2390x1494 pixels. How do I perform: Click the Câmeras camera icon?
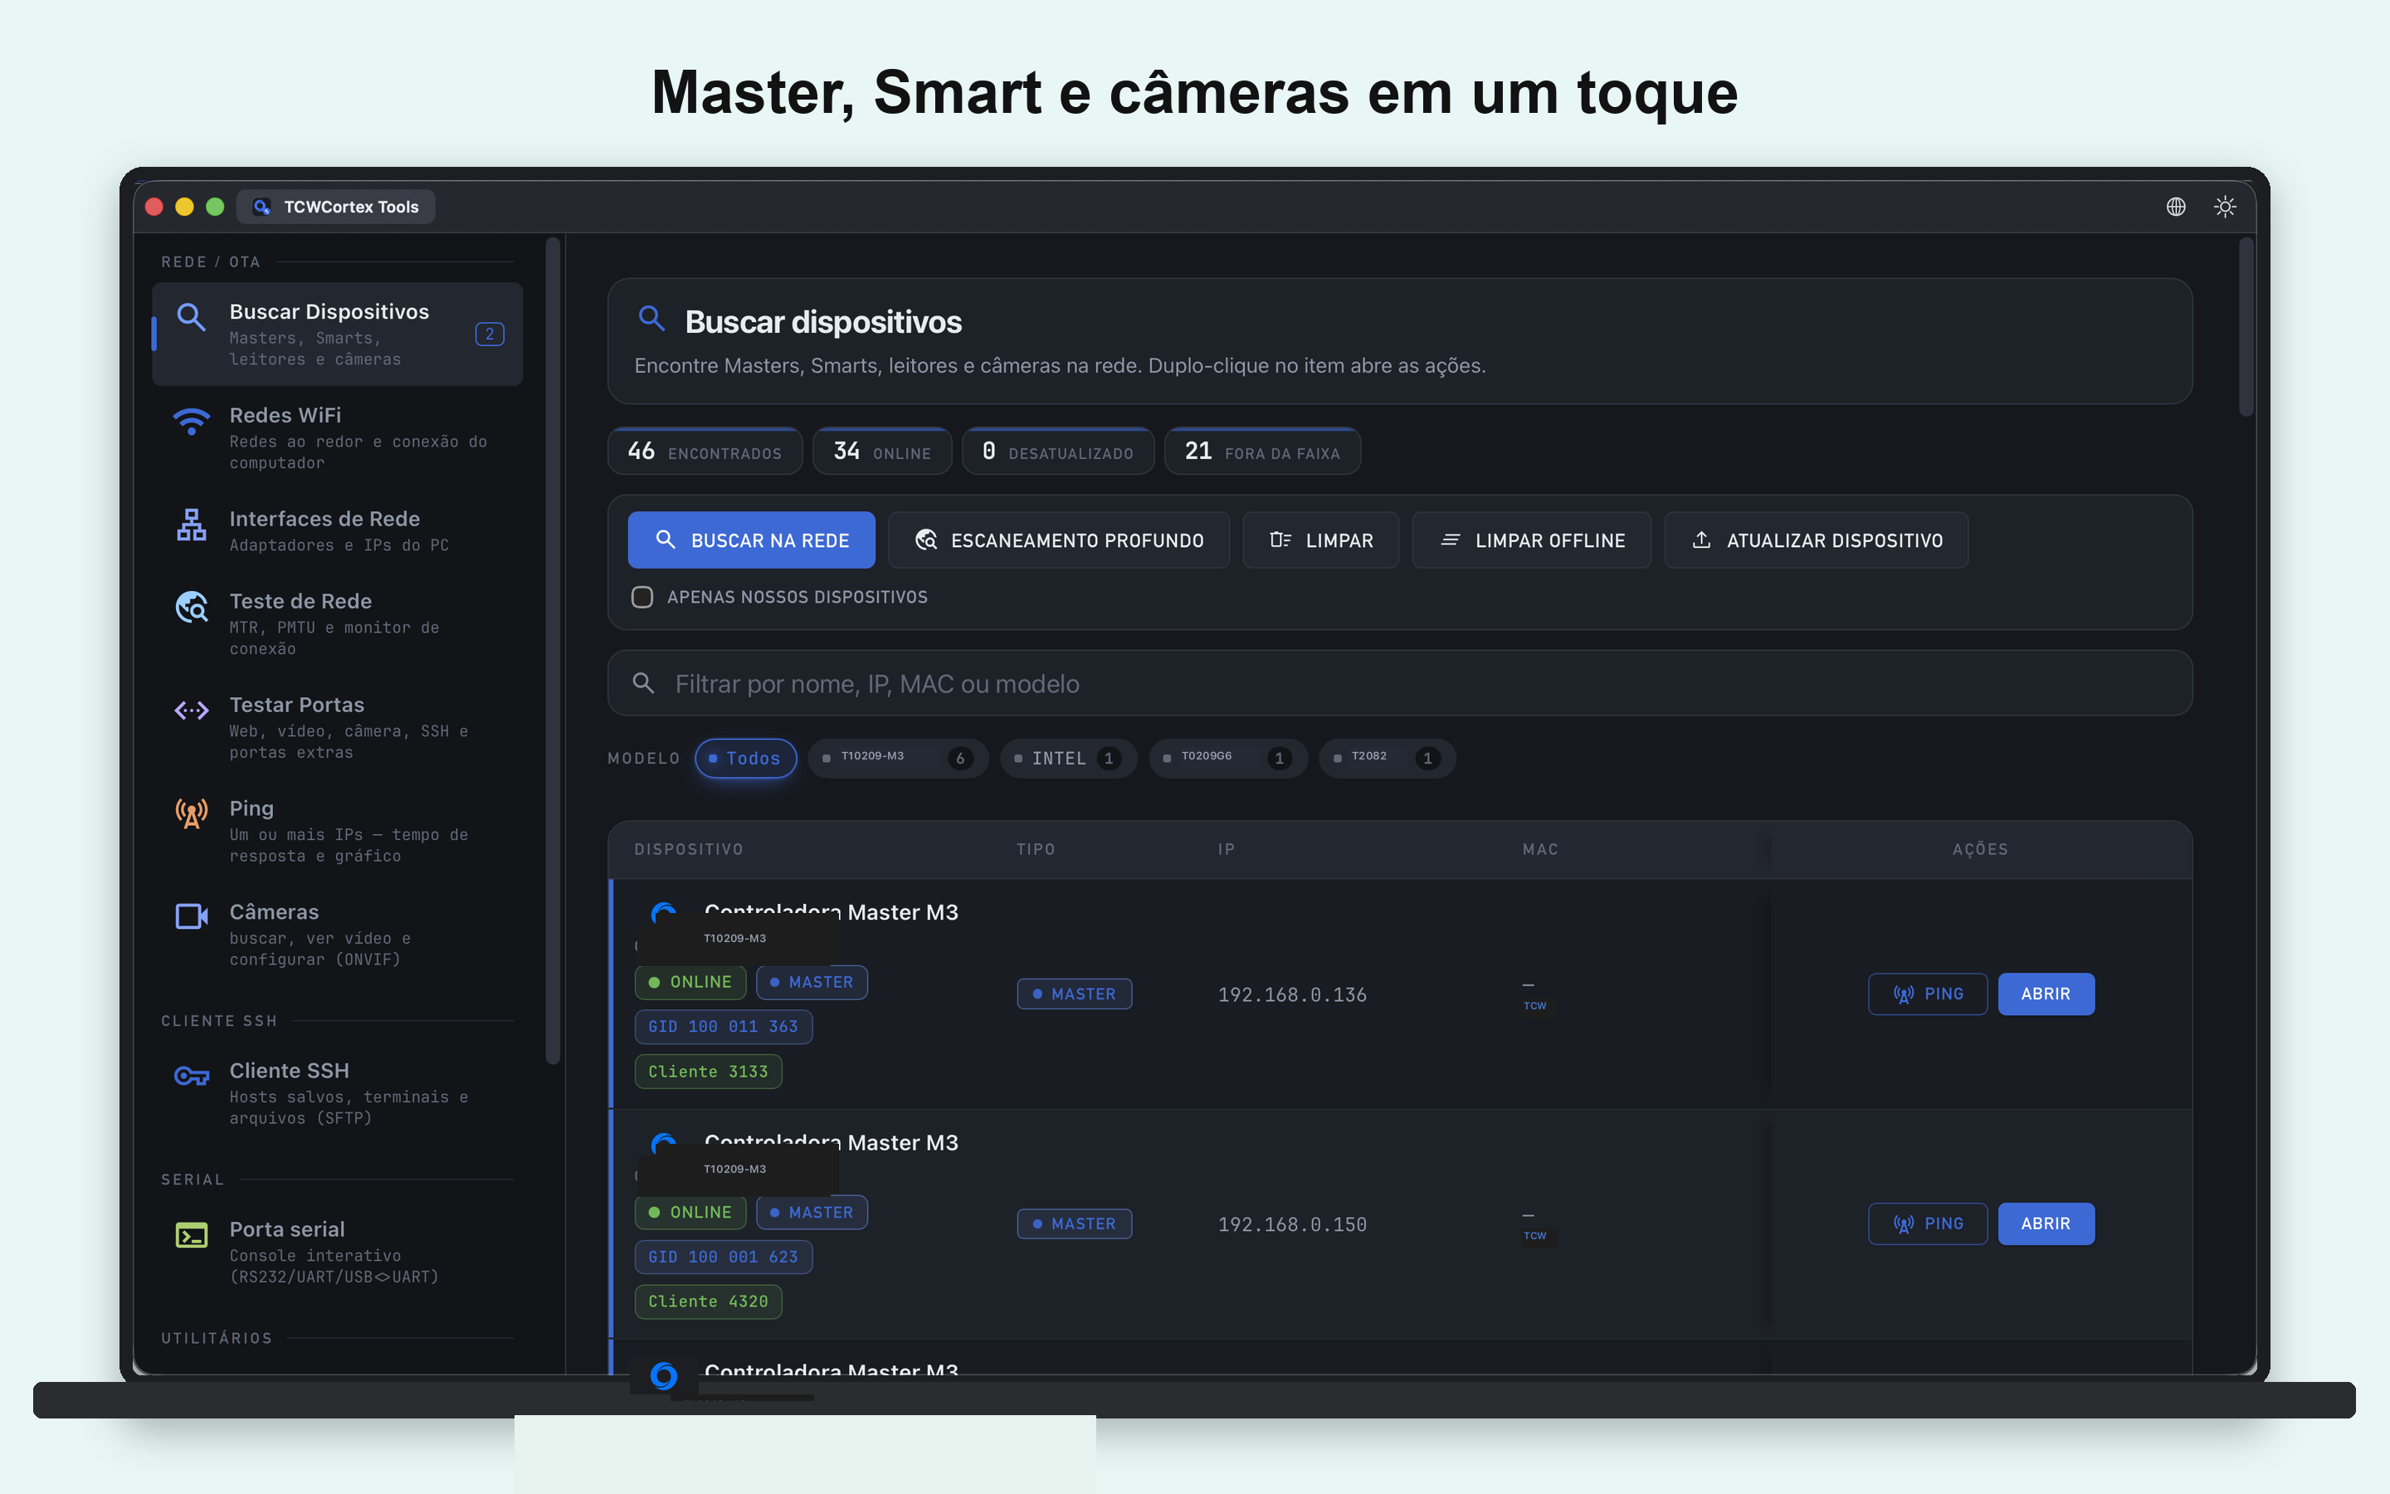pos(192,916)
